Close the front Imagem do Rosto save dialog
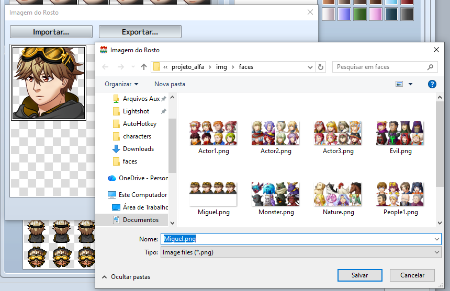Screen dimensions: 450x291 click(x=436, y=50)
